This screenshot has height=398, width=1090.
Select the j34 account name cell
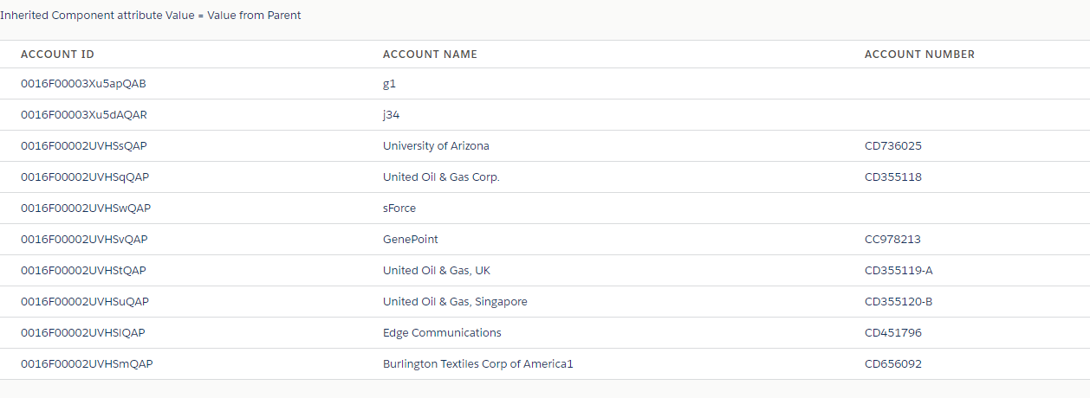[x=391, y=115]
